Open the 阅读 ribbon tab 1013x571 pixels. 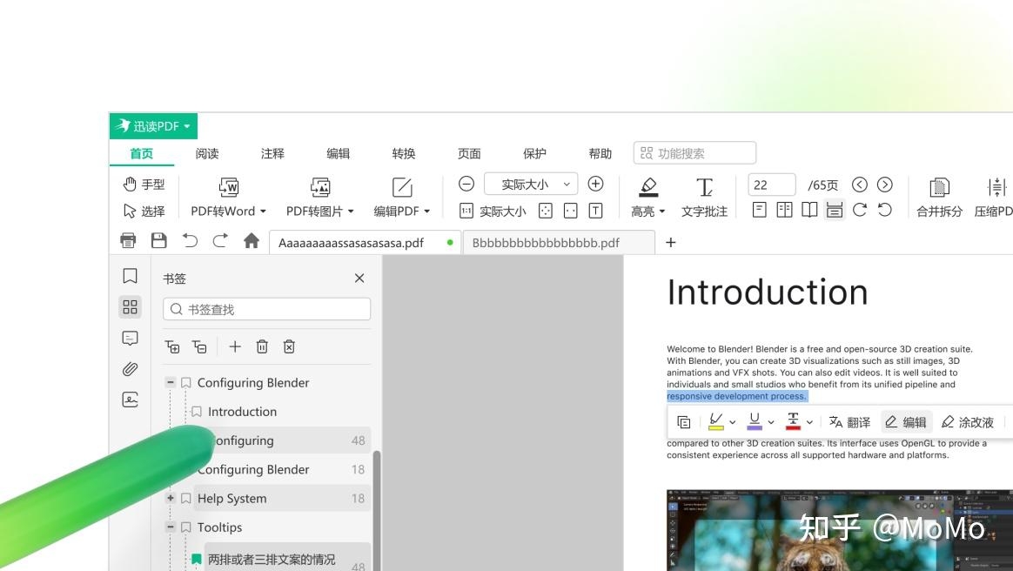pyautogui.click(x=207, y=154)
